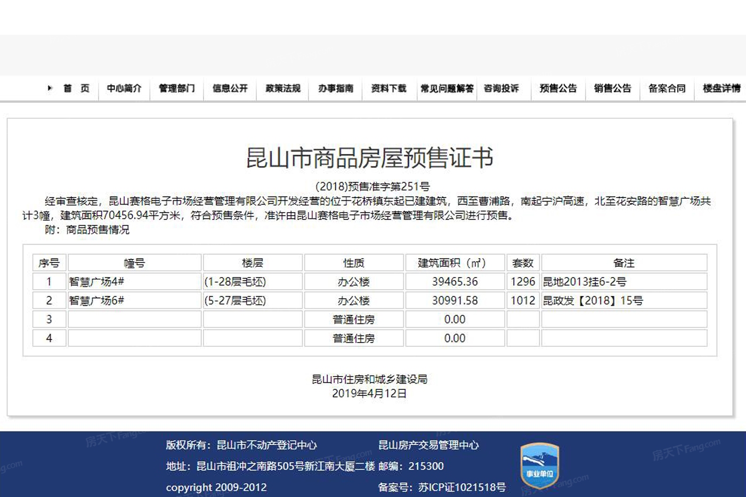Image resolution: width=746 pixels, height=497 pixels.
Task: Open the 预售公告 menu item
Action: click(x=558, y=88)
